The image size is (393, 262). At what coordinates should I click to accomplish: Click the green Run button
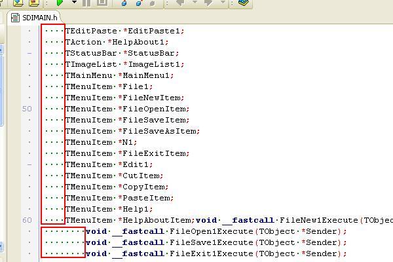(x=60, y=3)
